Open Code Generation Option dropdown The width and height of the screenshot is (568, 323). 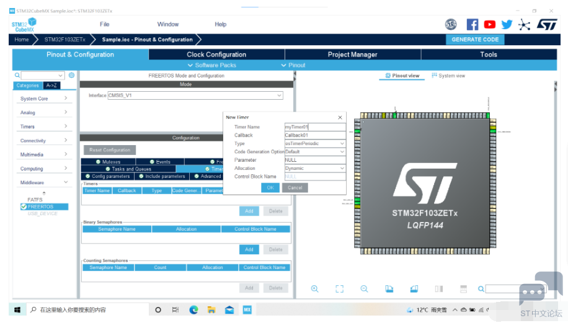coord(315,152)
